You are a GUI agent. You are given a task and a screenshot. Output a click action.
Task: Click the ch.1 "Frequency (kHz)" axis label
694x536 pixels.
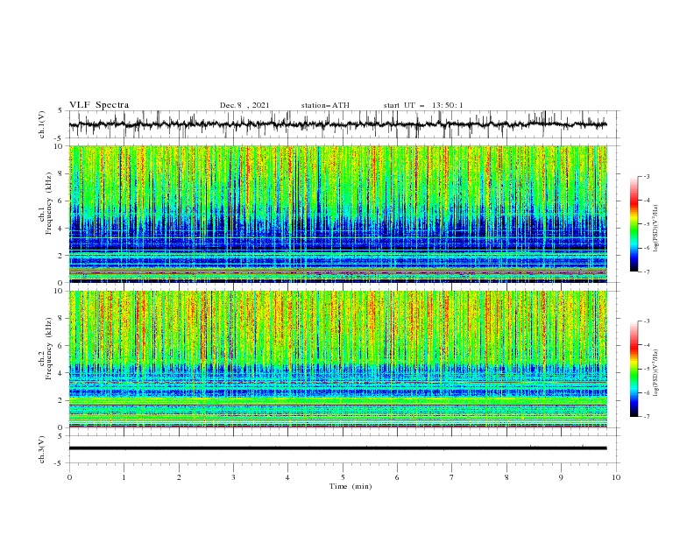pos(49,204)
